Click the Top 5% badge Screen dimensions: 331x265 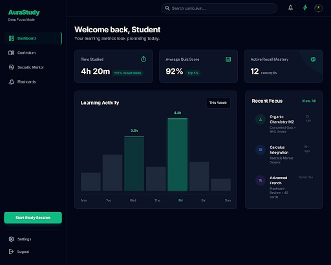pos(193,73)
